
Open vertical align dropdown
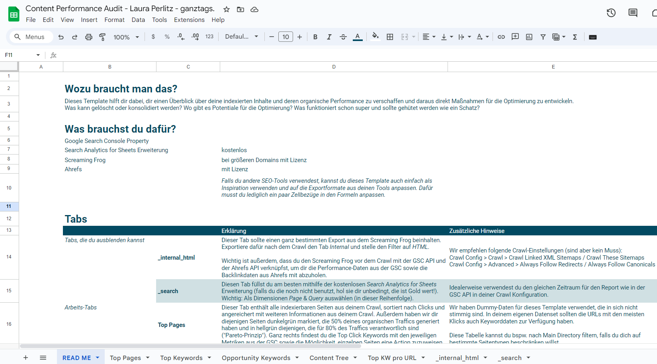tap(447, 37)
